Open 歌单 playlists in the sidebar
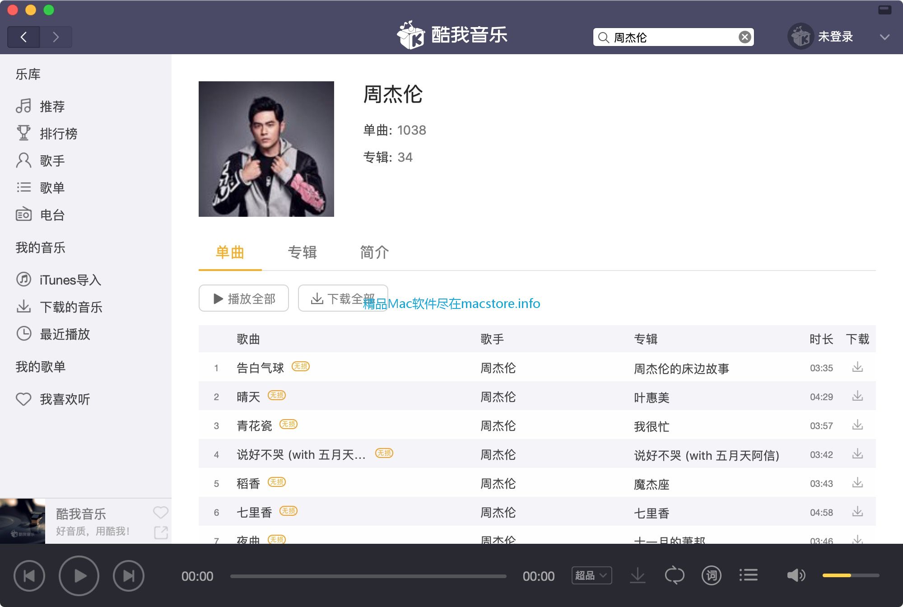Image resolution: width=903 pixels, height=607 pixels. (x=41, y=187)
